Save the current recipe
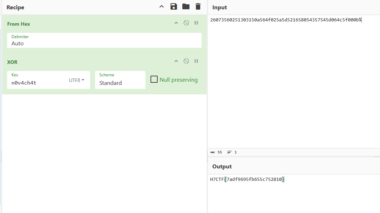The height and width of the screenshot is (213, 380). tap(173, 6)
